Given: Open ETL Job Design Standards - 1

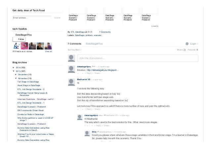Looking at the screenshot, I should (31, 103).
